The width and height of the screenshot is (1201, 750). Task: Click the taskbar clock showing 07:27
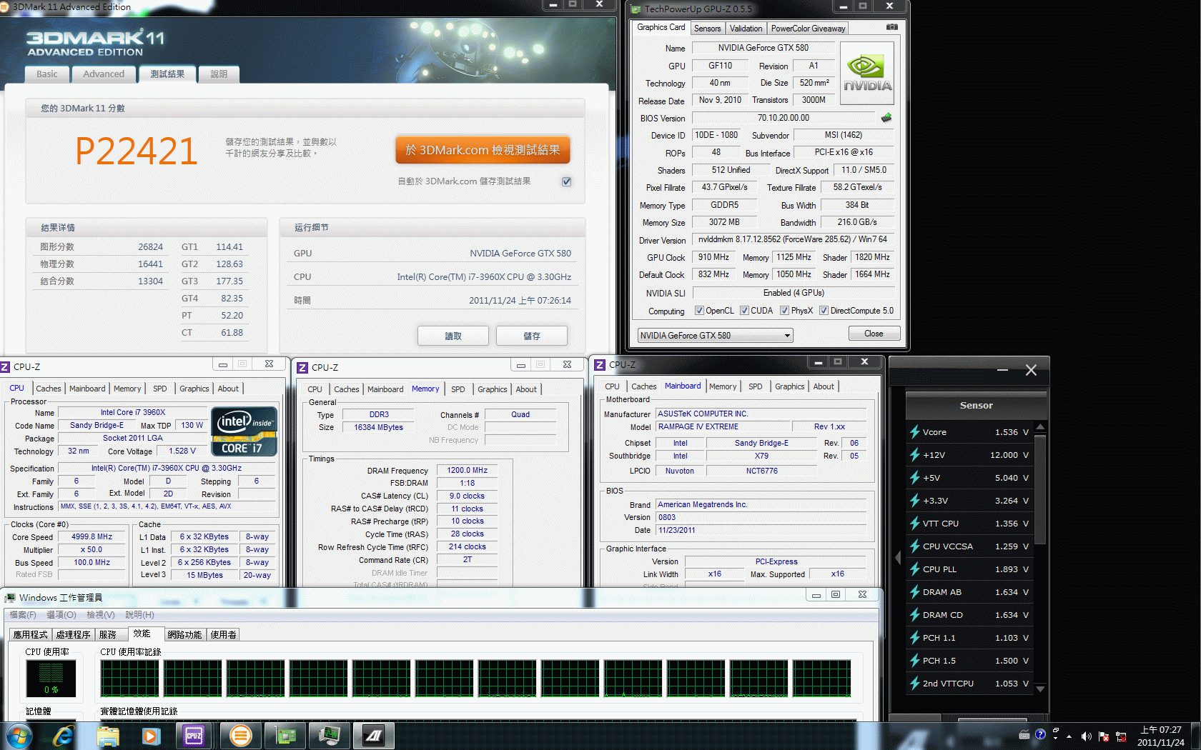[x=1160, y=736]
